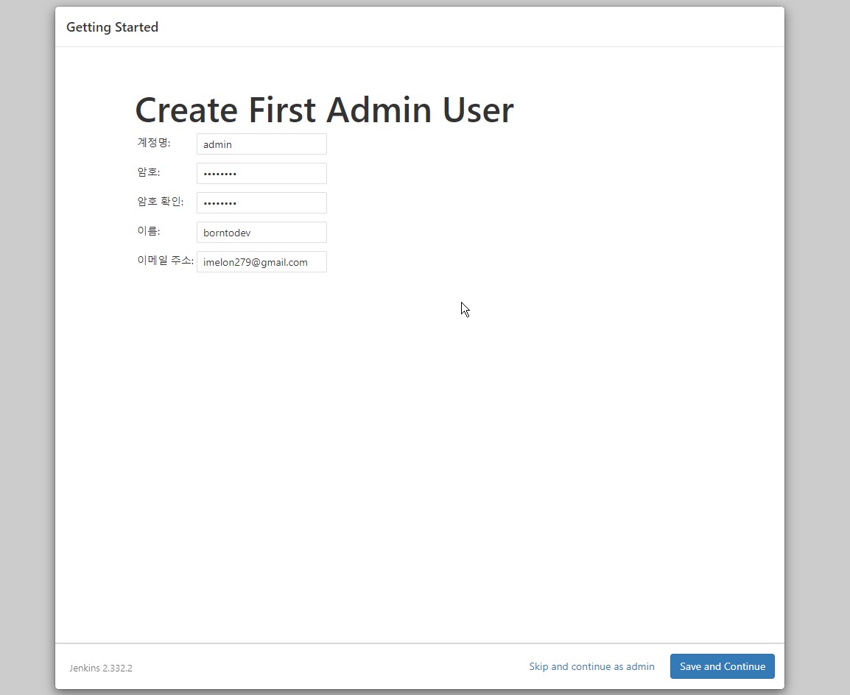Click the 이름: label
Image resolution: width=850 pixels, height=695 pixels.
tap(149, 230)
